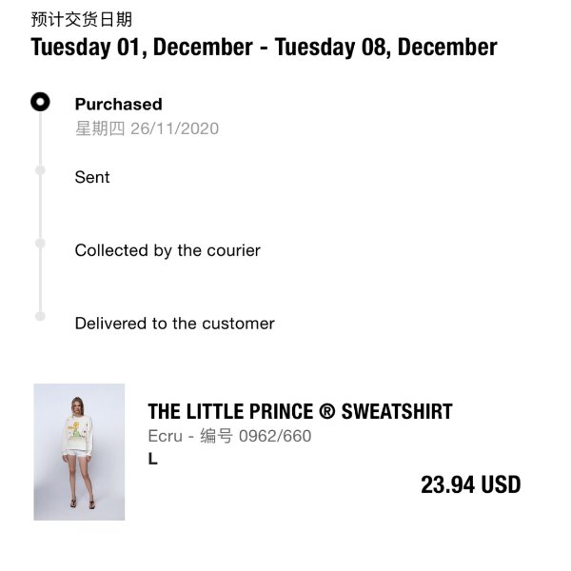Click the 预计交货日期 label

81,19
